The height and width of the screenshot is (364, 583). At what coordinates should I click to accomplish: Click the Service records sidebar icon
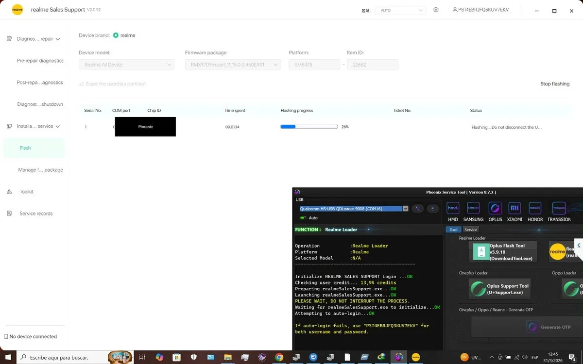click(9, 214)
